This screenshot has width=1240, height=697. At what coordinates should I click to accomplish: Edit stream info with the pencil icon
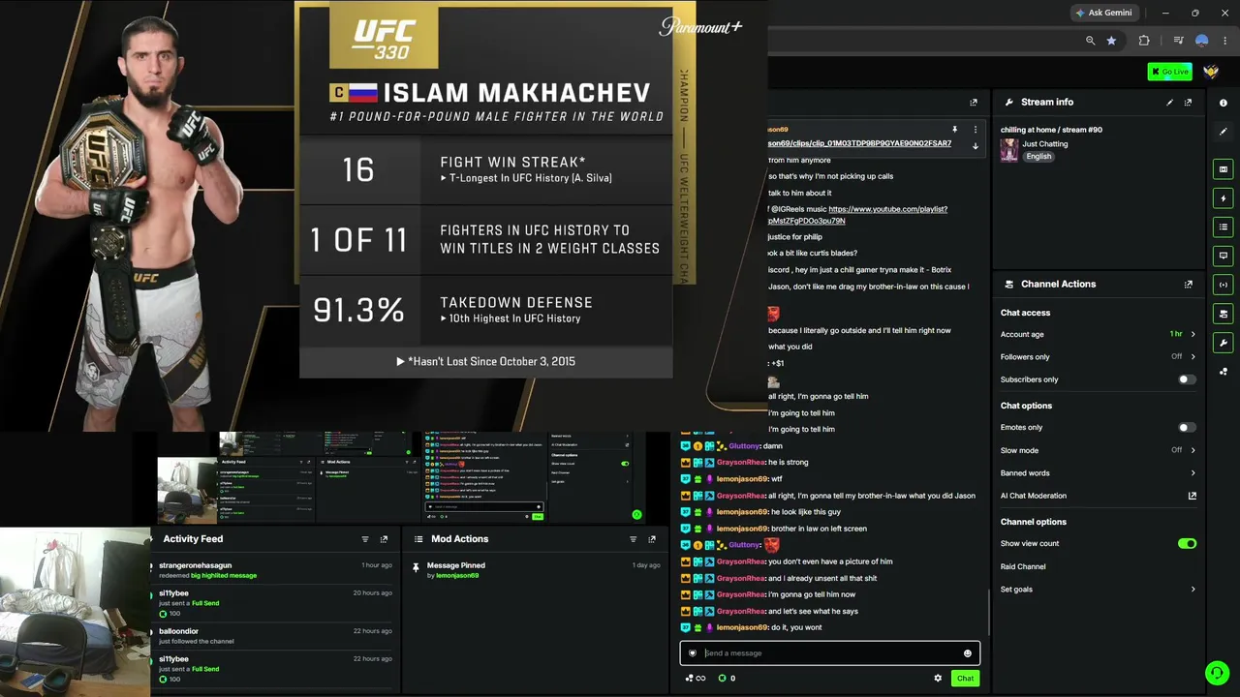tap(1169, 102)
